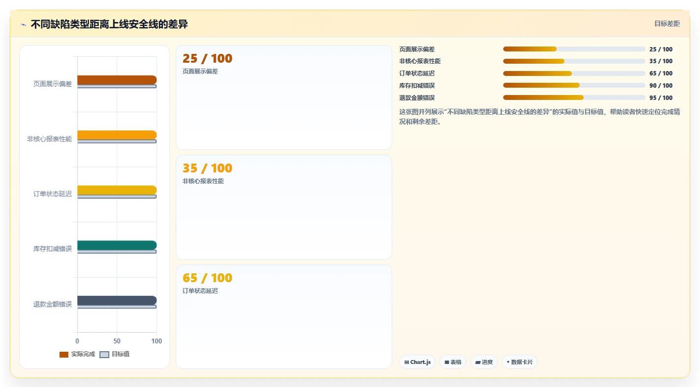Click the teal 库存扣减错误 chart bar
The width and height of the screenshot is (700, 387).
coord(117,245)
